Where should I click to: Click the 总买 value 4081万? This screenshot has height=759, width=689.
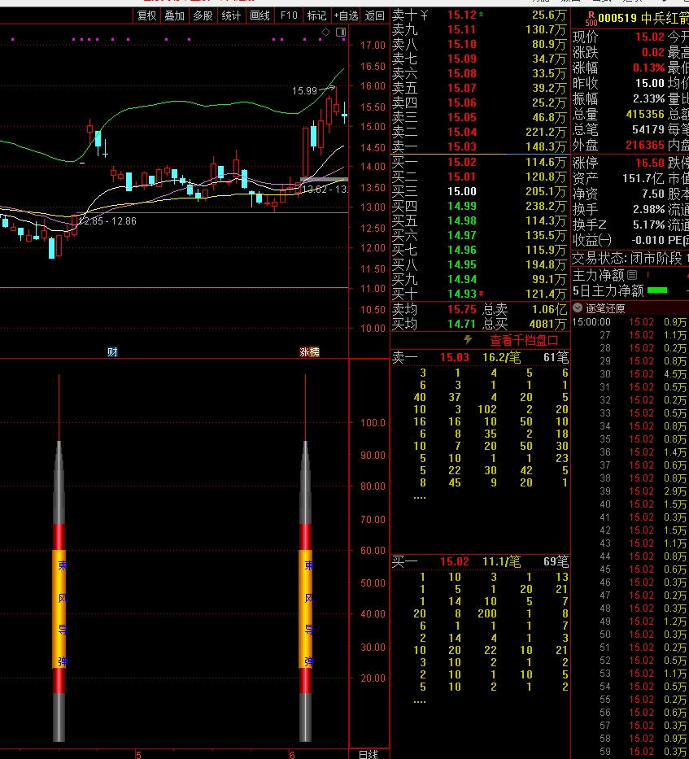[547, 323]
